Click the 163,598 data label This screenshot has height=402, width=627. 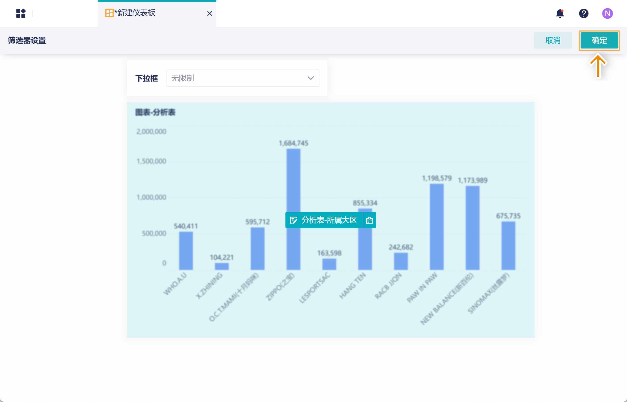[329, 253]
